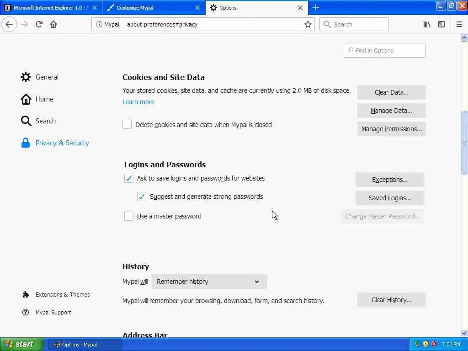Switch to the Customize Mypal tab

[x=154, y=8]
